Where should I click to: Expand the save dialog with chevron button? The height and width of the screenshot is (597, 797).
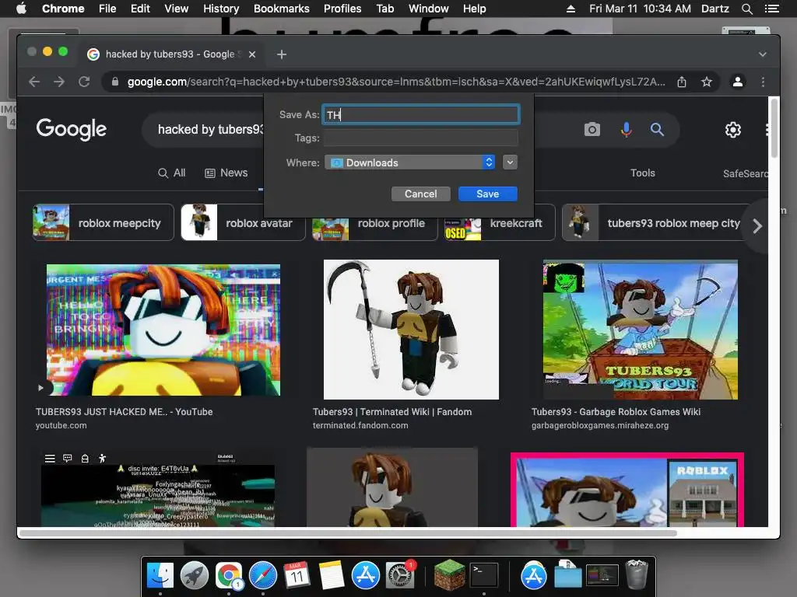[x=510, y=162]
